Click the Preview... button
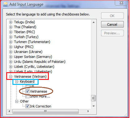Screen dimensions: 130x118 click(x=112, y=33)
